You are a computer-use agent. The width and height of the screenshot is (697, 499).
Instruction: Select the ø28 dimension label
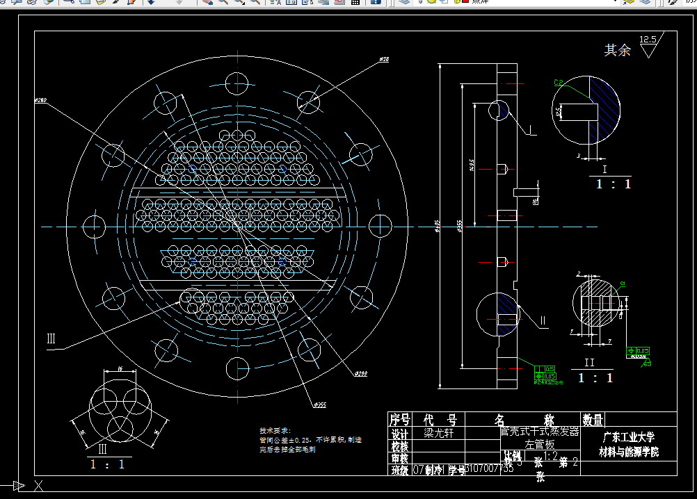click(385, 59)
